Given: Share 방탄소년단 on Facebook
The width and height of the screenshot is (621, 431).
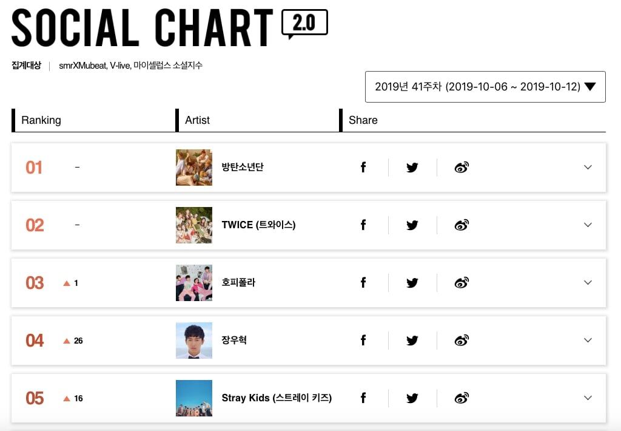Looking at the screenshot, I should coord(363,168).
